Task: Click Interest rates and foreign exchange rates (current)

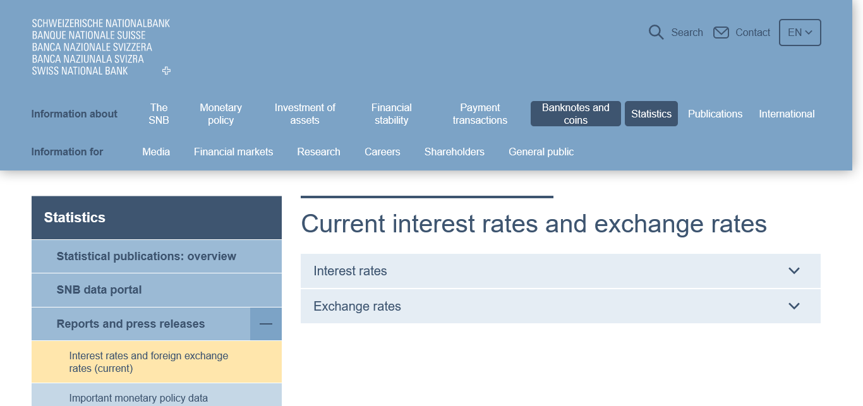Action: (x=148, y=362)
